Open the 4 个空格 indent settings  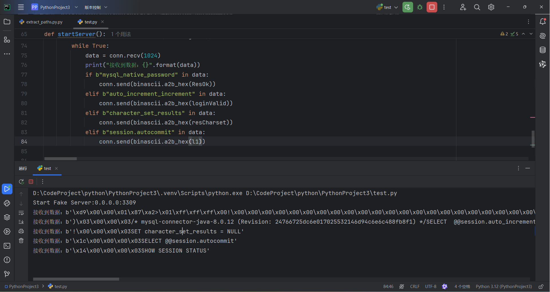click(x=462, y=287)
